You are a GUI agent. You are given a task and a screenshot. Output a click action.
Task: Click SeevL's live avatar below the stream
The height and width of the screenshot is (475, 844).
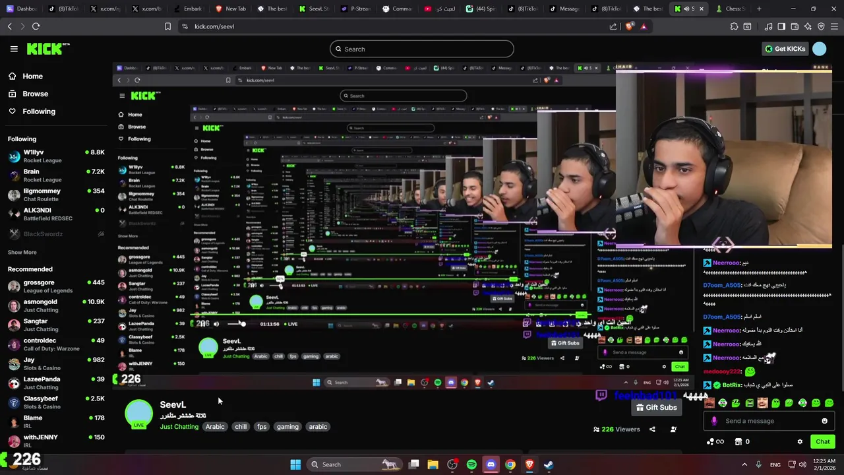pyautogui.click(x=139, y=415)
